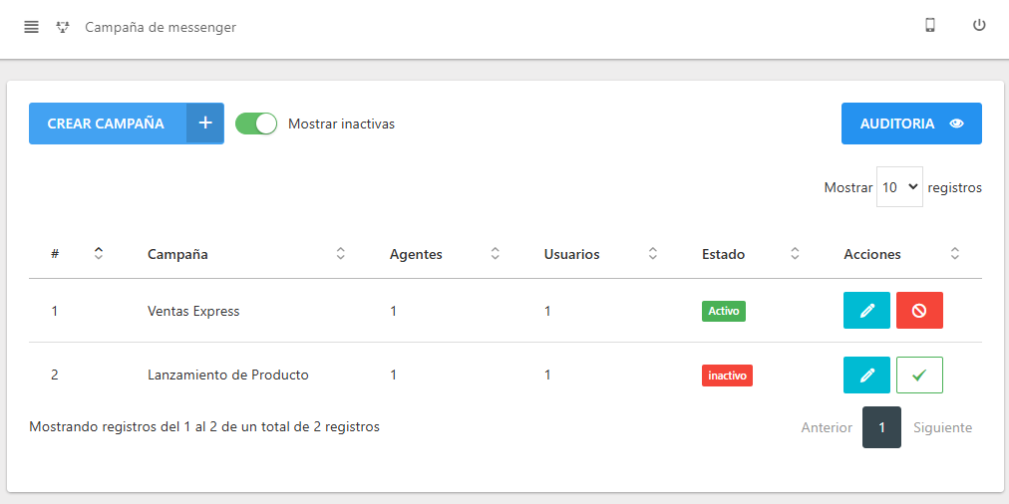Screen dimensions: 1009x504
Task: Toggle the Mostrar inactivas switch
Action: point(256,124)
